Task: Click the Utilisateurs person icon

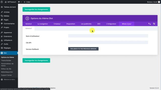Action: tap(2, 40)
